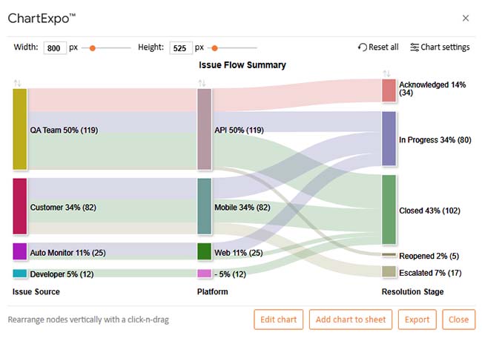The width and height of the screenshot is (482, 347).
Task: Select the Auto Monitor node bar
Action: pyautogui.click(x=20, y=251)
